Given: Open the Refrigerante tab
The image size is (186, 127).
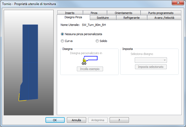Looking at the screenshot, I should click(x=132, y=18).
